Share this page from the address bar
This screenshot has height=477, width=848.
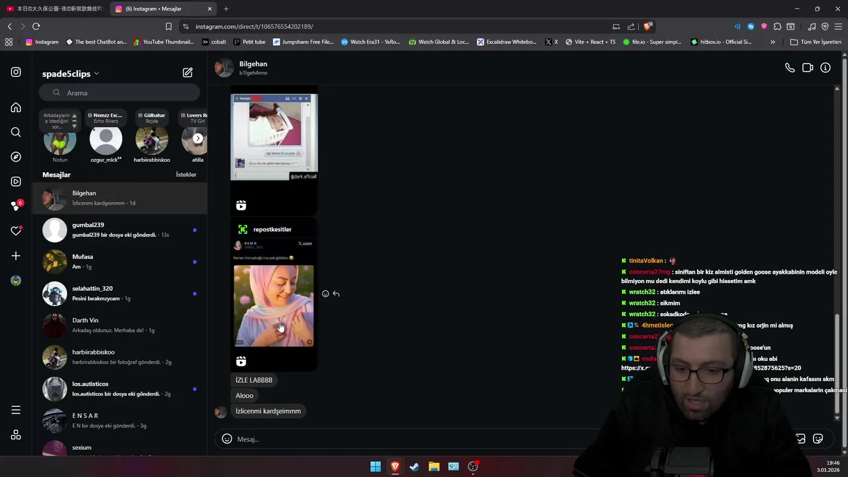(631, 26)
